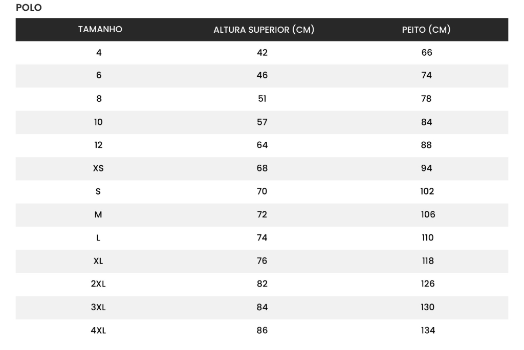Click the TAMANHO column header
524x350 pixels.
click(100, 30)
